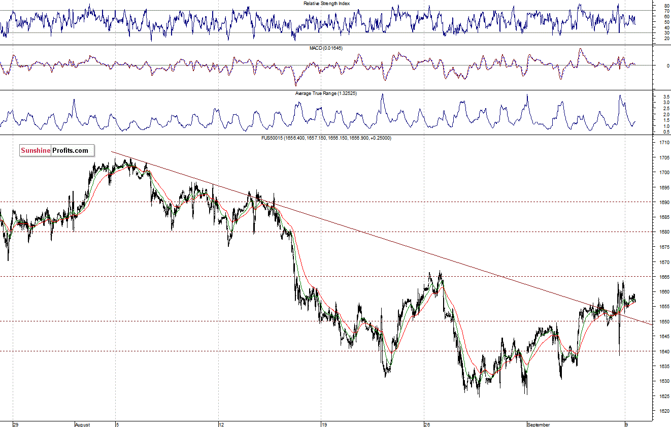Select the 1665 price axis label
671x427 pixels.
click(664, 277)
